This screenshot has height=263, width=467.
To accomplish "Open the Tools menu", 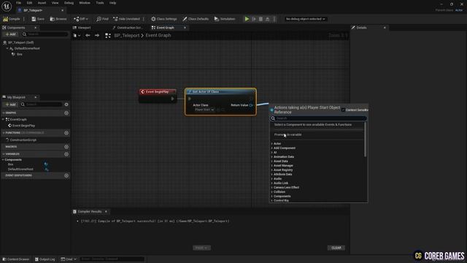I will 100,3.
